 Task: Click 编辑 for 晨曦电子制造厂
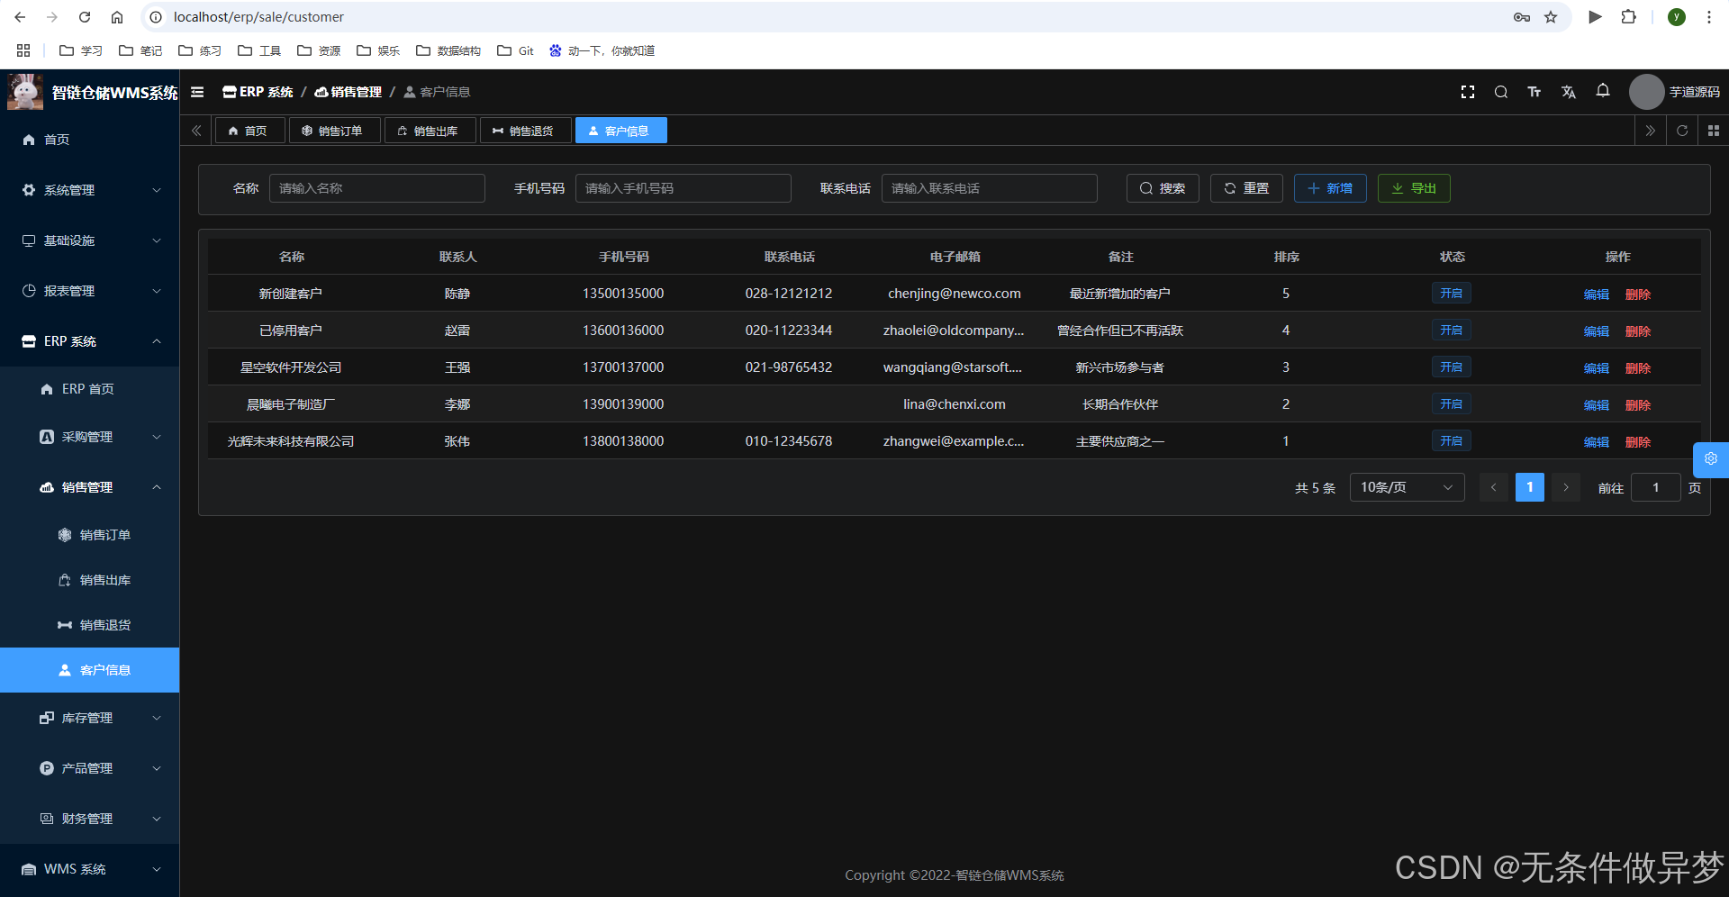click(x=1596, y=405)
